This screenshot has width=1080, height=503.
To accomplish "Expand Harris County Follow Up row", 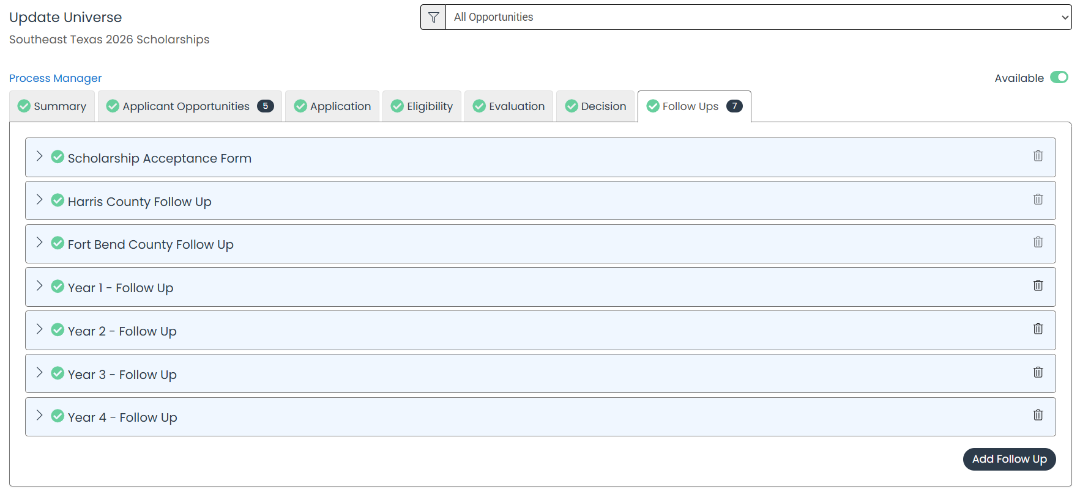I will tap(39, 200).
